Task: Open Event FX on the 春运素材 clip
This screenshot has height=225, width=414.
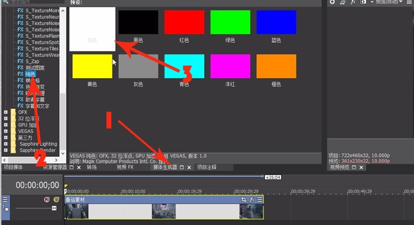Action: tap(252, 200)
